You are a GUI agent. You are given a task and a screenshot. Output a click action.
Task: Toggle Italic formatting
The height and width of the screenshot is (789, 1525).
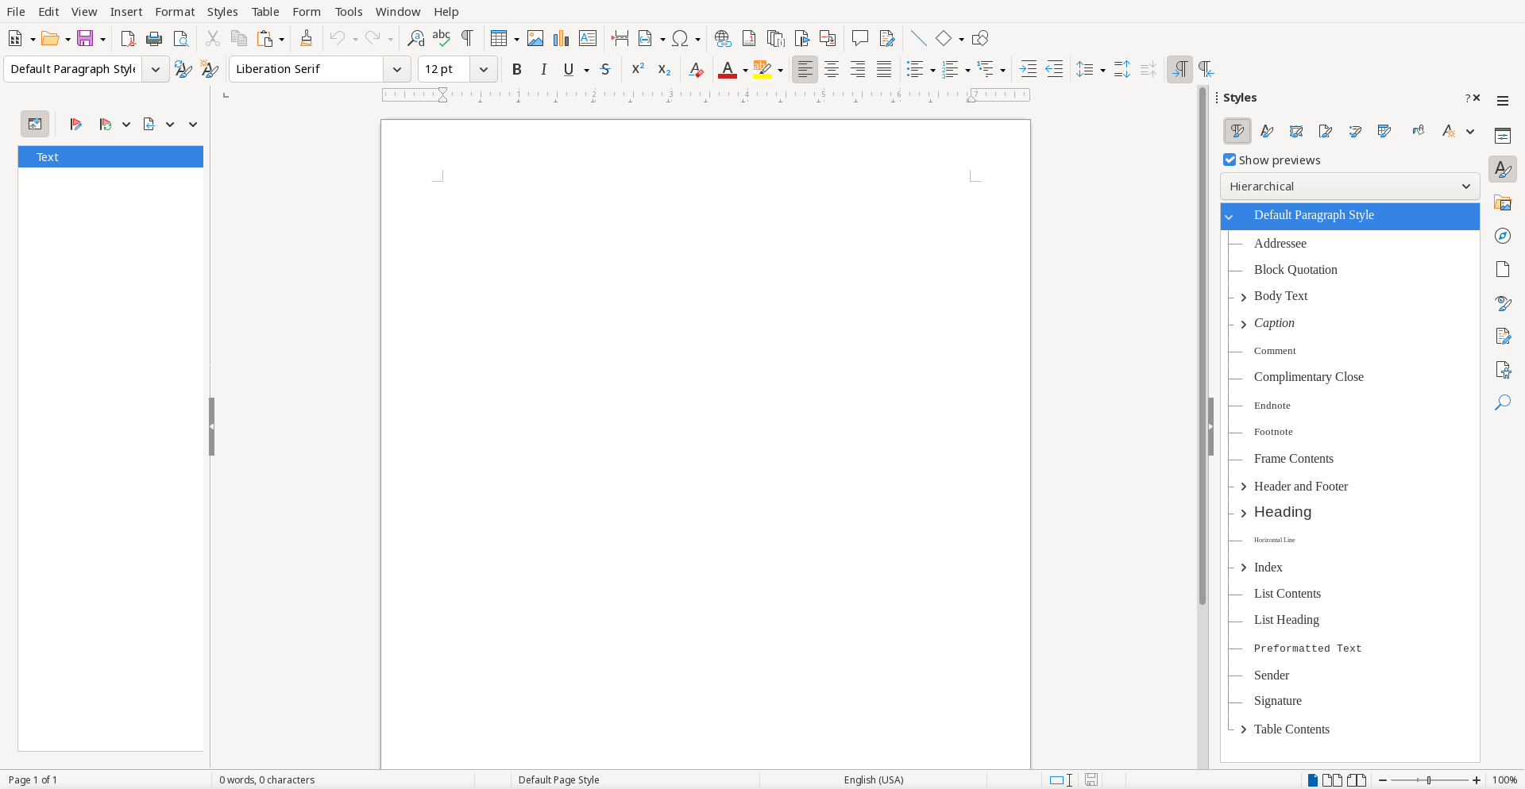tap(543, 69)
